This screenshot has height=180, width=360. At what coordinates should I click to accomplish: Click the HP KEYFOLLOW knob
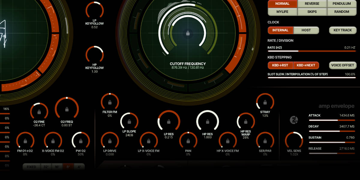(94, 55)
